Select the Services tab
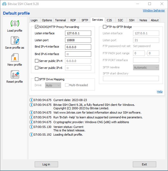This screenshot has height=171, width=168. point(97,20)
